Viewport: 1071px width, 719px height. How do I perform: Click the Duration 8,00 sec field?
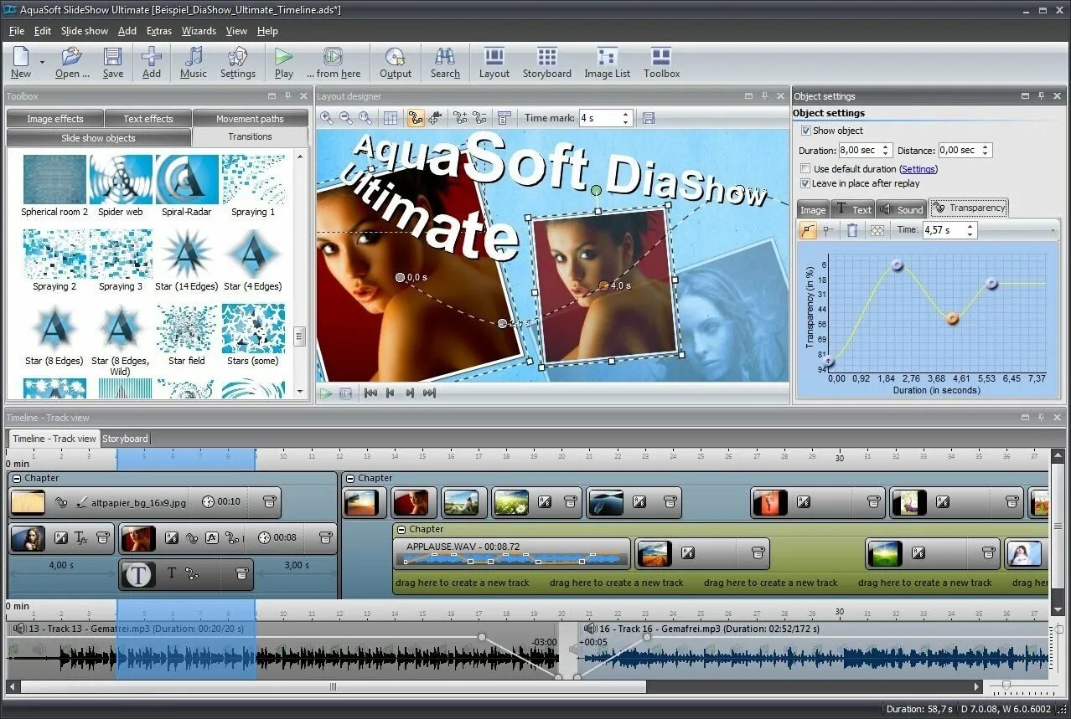click(x=859, y=151)
